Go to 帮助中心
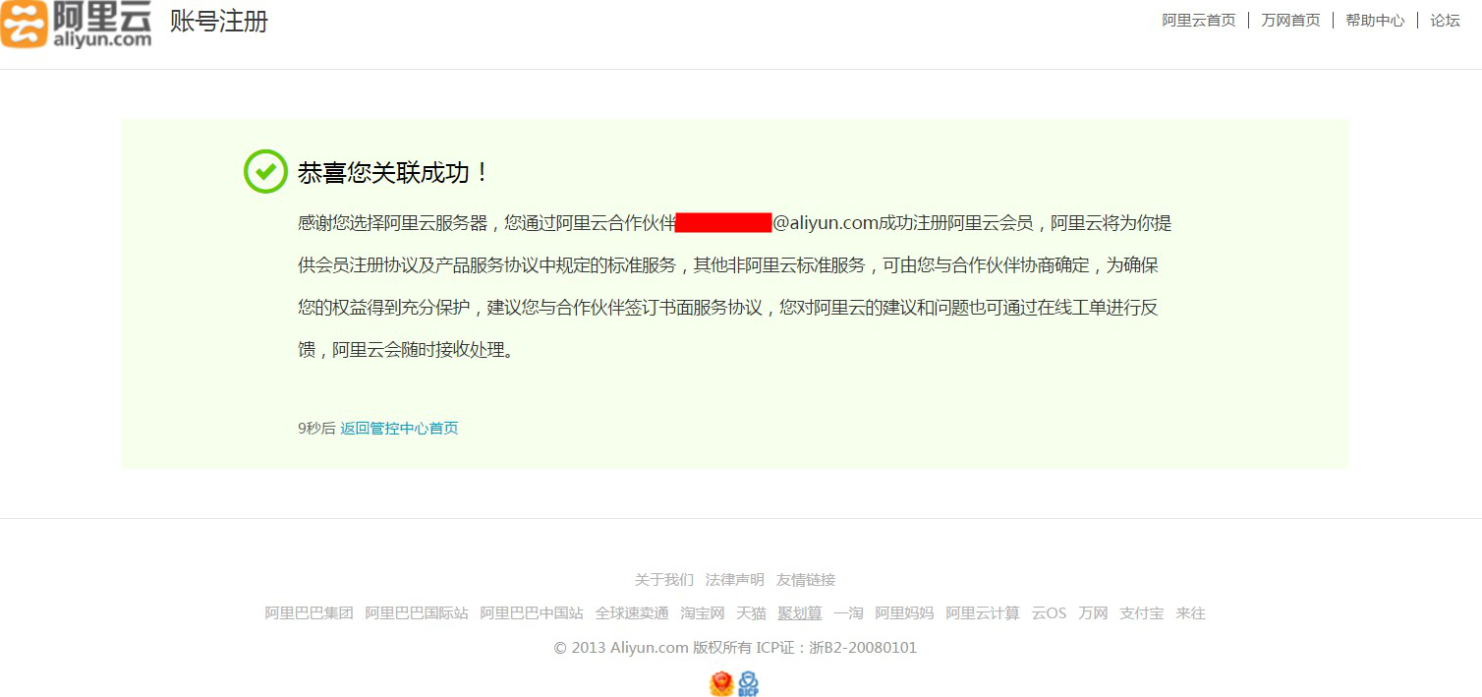Screen dimensions: 1482x697 pos(1375,21)
